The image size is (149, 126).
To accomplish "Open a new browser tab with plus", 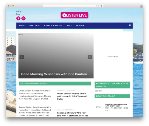I will pyautogui.click(x=141, y=7).
